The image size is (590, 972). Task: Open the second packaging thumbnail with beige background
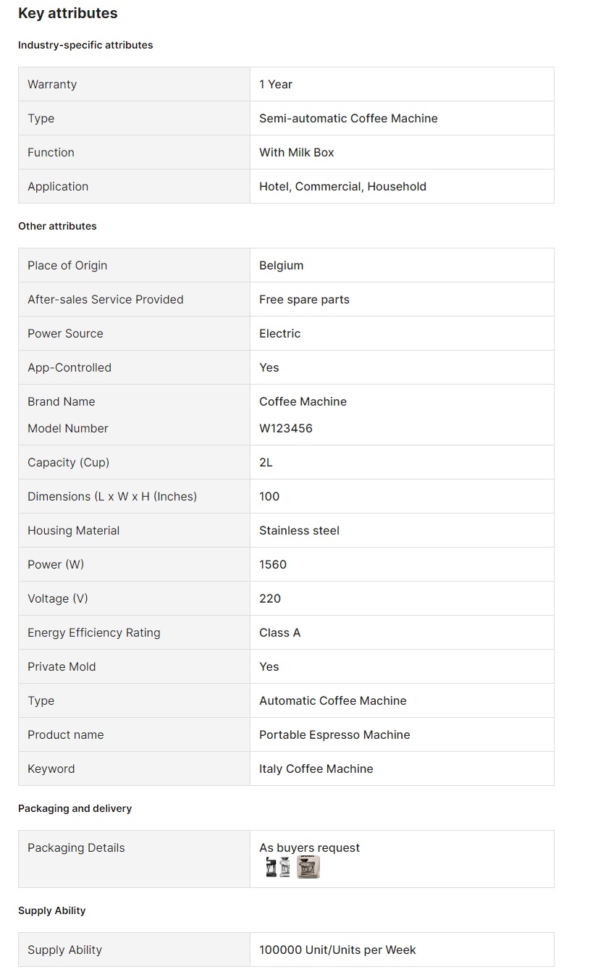pyautogui.click(x=308, y=867)
